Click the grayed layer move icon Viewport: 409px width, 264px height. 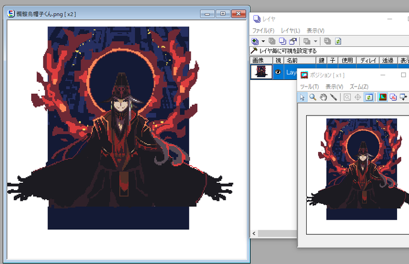click(x=327, y=41)
